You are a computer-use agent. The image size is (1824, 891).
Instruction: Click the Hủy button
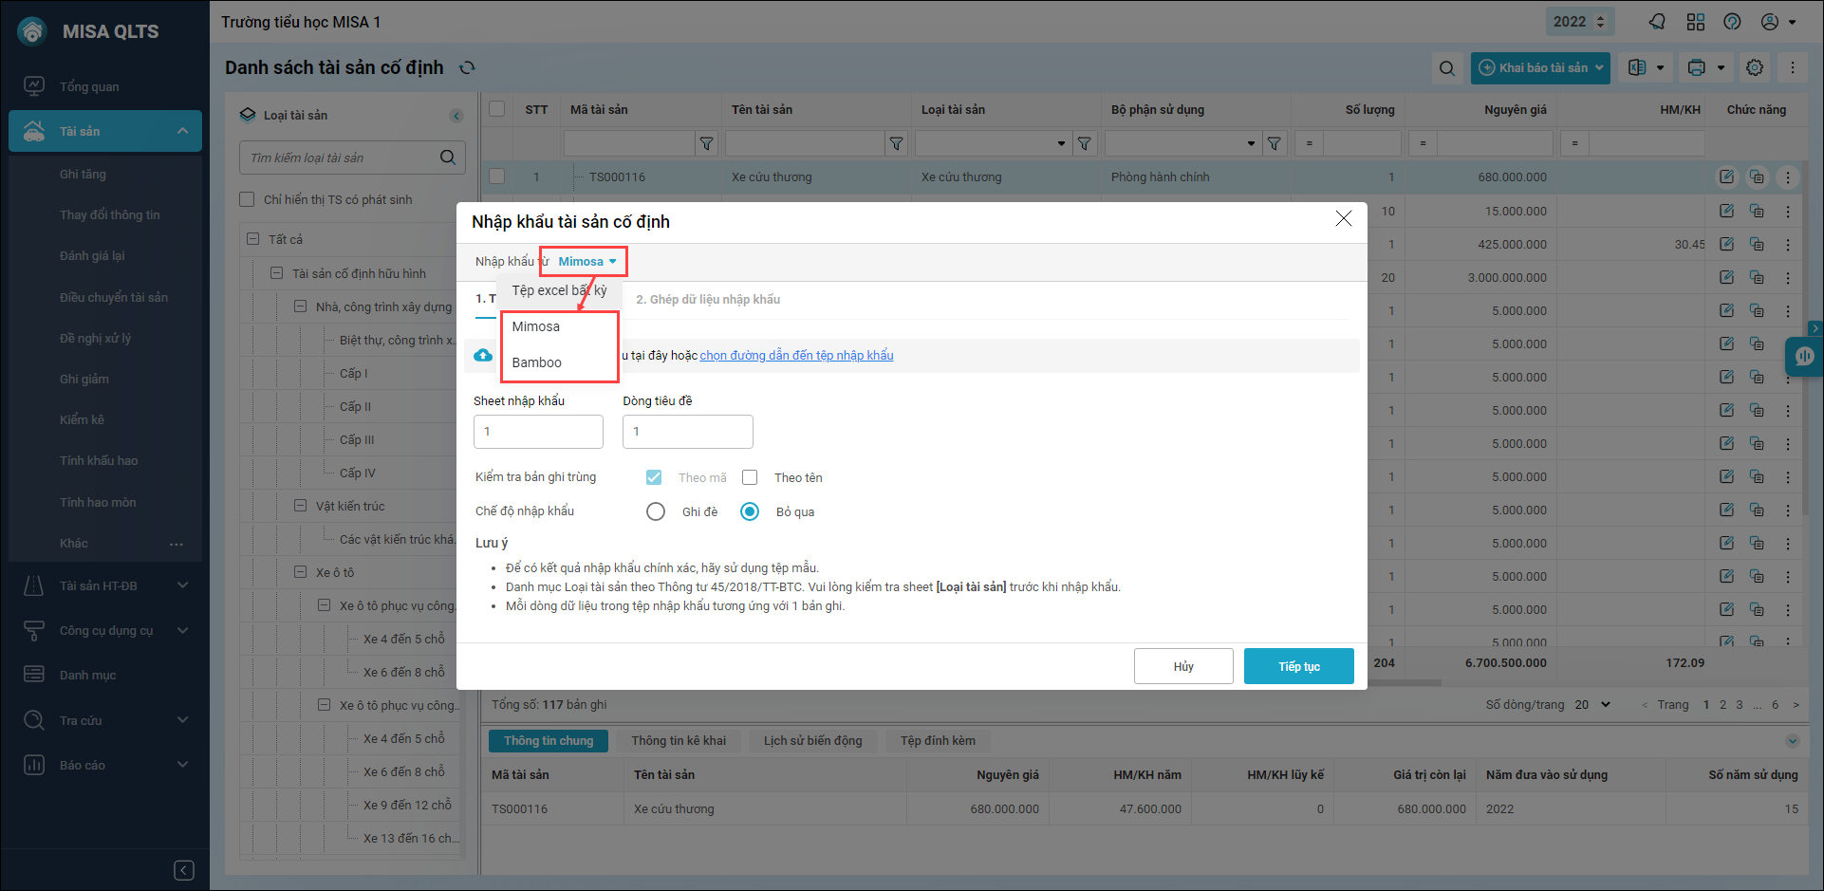tap(1183, 666)
